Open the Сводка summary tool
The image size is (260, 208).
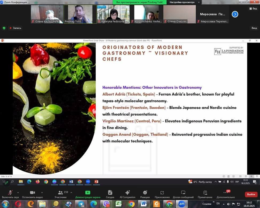tap(110, 193)
